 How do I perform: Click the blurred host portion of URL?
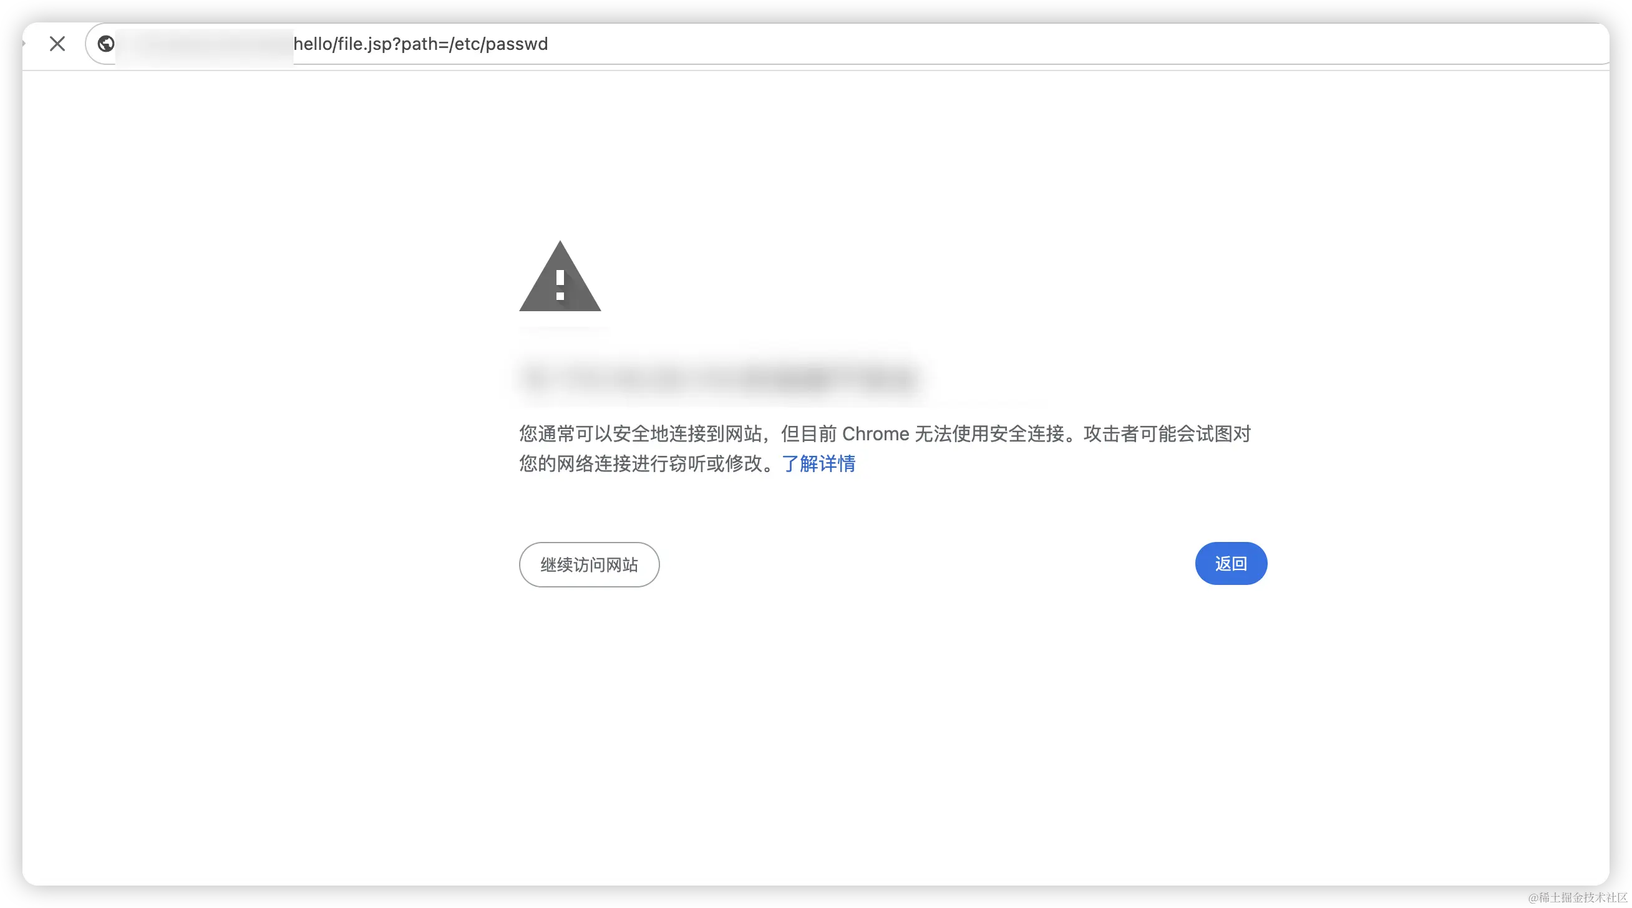pos(204,44)
